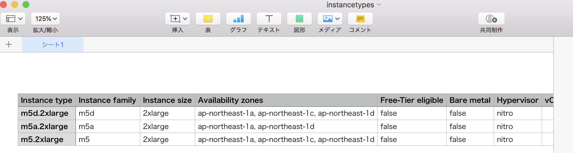Click the green full-screen window button
The height and width of the screenshot is (153, 573).
26,5
